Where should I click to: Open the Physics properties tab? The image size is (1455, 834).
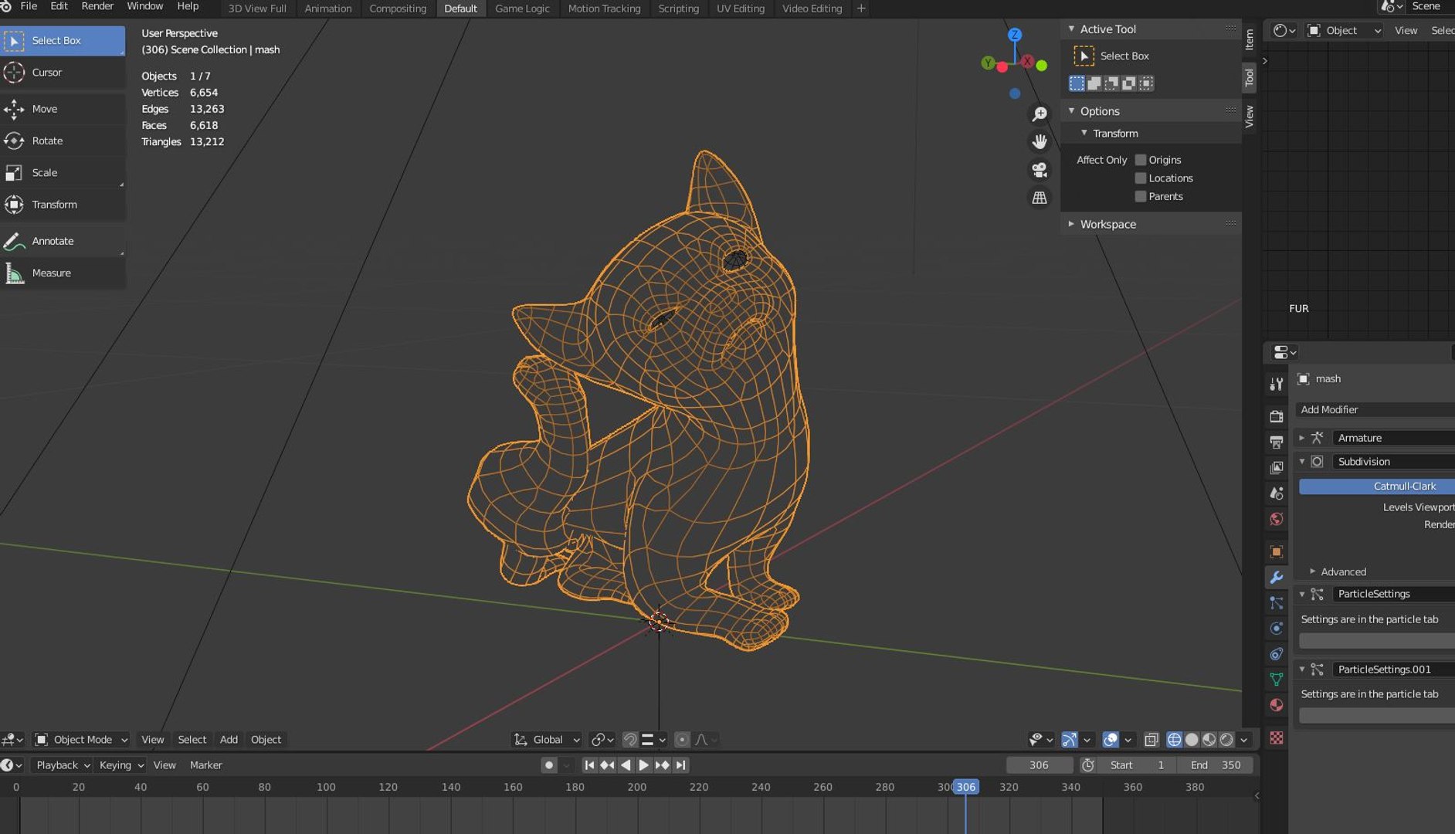(1276, 629)
